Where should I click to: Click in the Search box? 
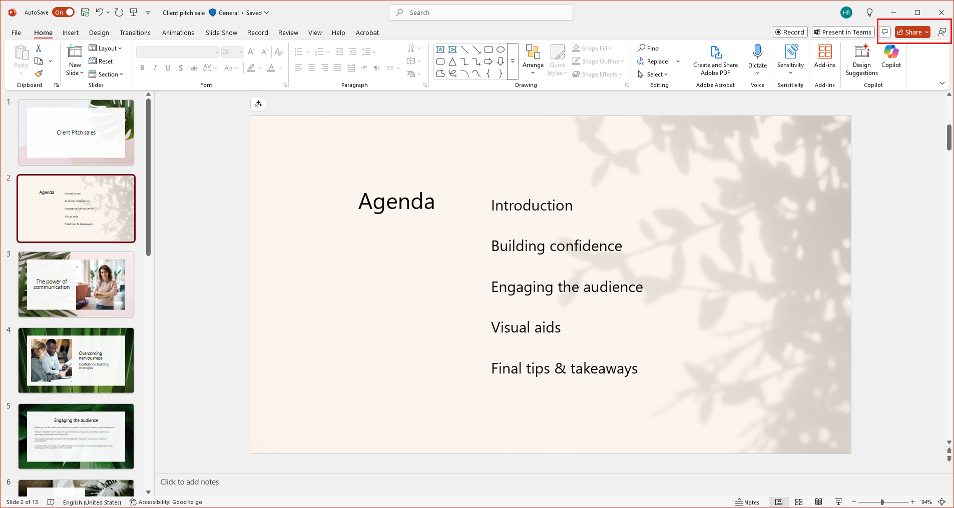pyautogui.click(x=481, y=12)
